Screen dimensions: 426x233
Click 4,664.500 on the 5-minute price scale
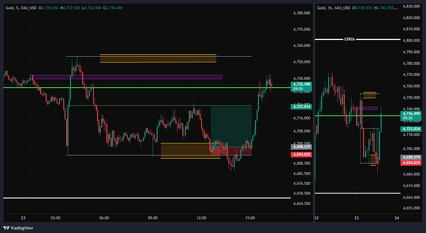(x=301, y=203)
